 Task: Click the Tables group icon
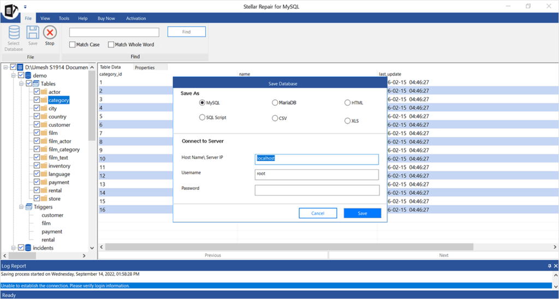[36, 83]
